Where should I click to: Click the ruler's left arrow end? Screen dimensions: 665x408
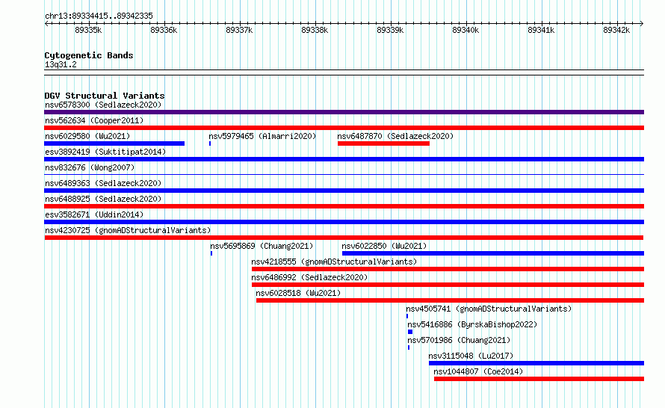pos(46,23)
